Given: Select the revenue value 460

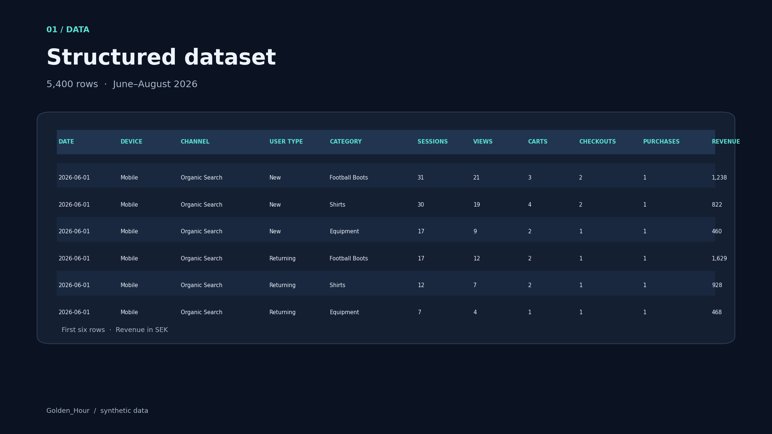Looking at the screenshot, I should pyautogui.click(x=717, y=231).
